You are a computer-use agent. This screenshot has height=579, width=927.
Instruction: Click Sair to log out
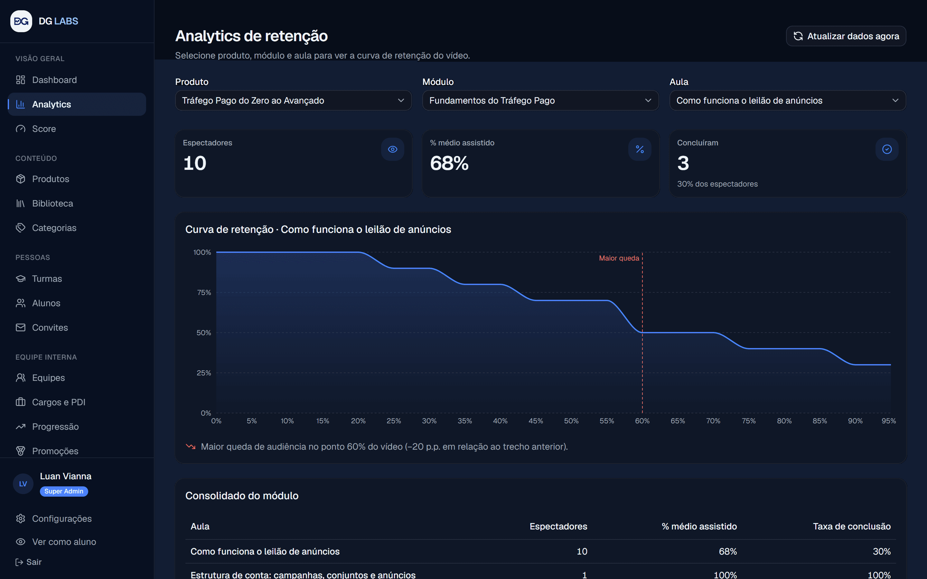(28, 562)
